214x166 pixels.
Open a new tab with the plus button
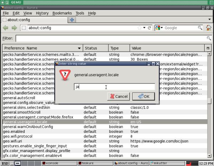(x=72, y=20)
